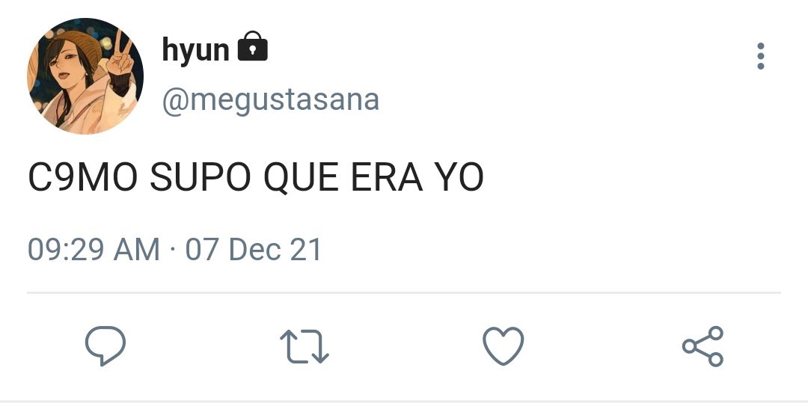Select the word ERA in the tweet
Screen dimensions: 808x415
coord(387,176)
